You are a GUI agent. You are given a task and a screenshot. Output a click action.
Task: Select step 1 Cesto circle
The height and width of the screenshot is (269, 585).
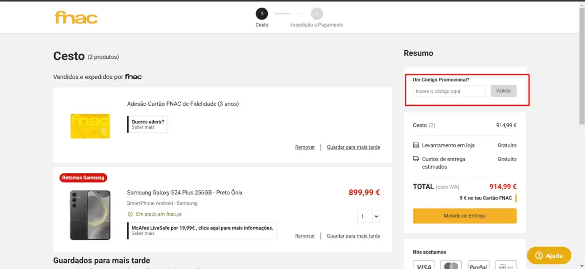[x=262, y=14]
